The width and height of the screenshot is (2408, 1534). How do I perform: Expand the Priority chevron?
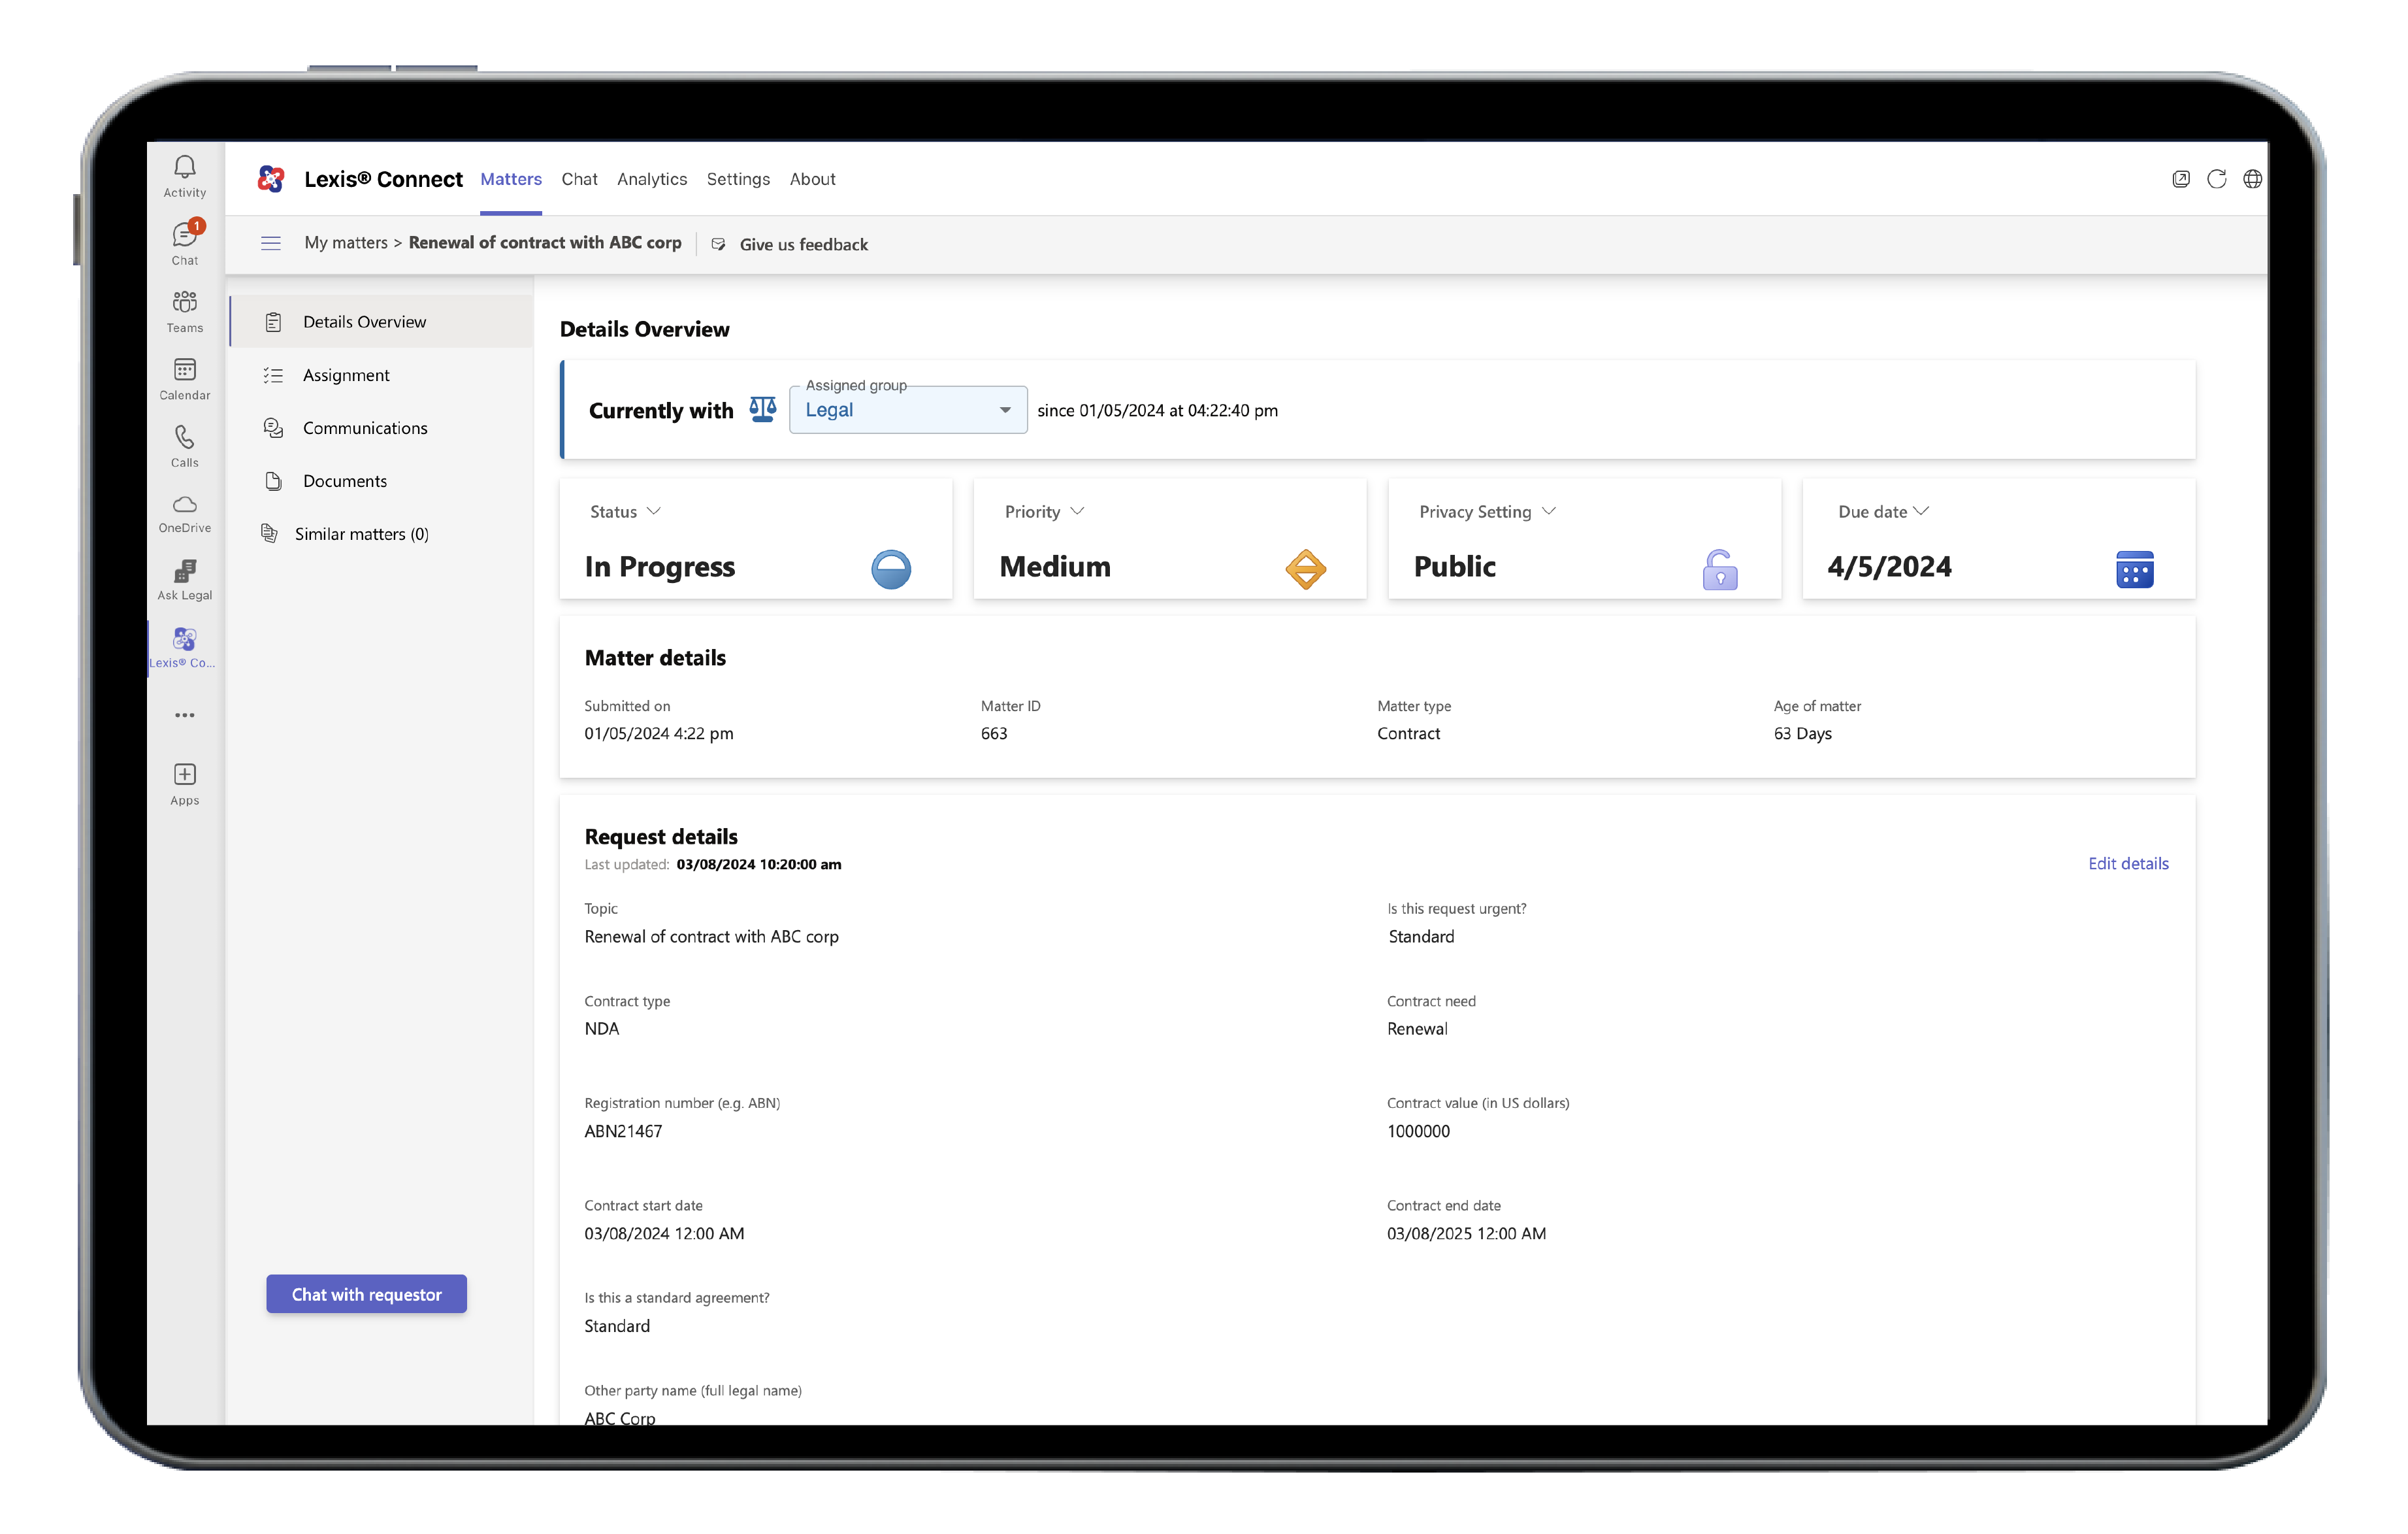pyautogui.click(x=1077, y=511)
